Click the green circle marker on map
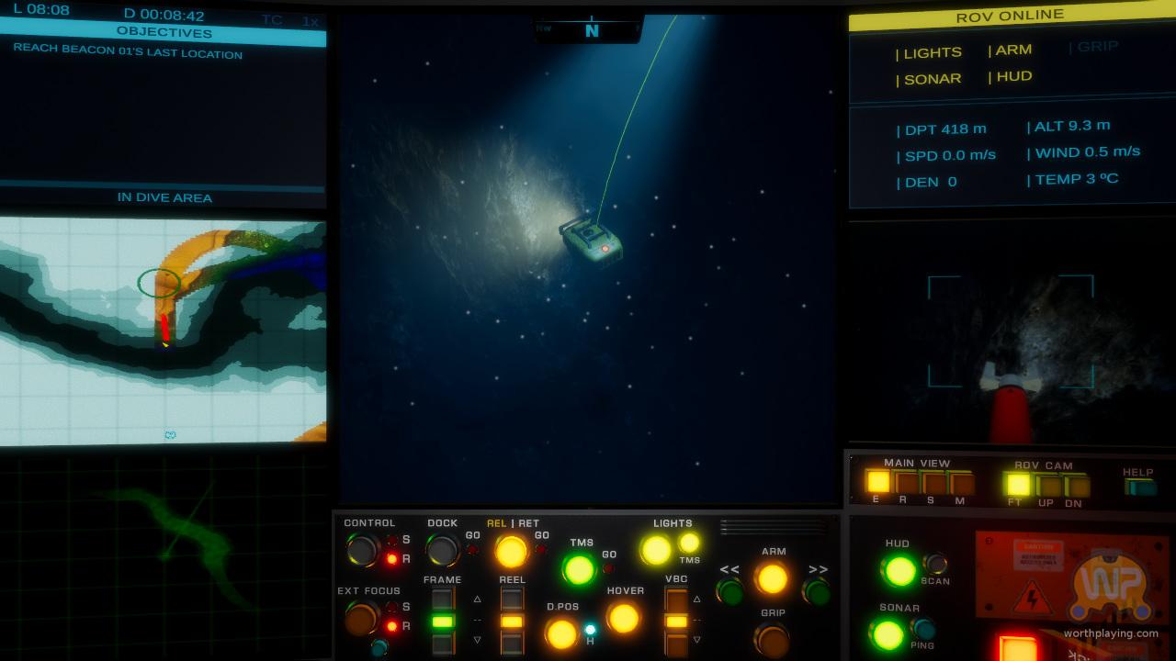 [x=159, y=283]
